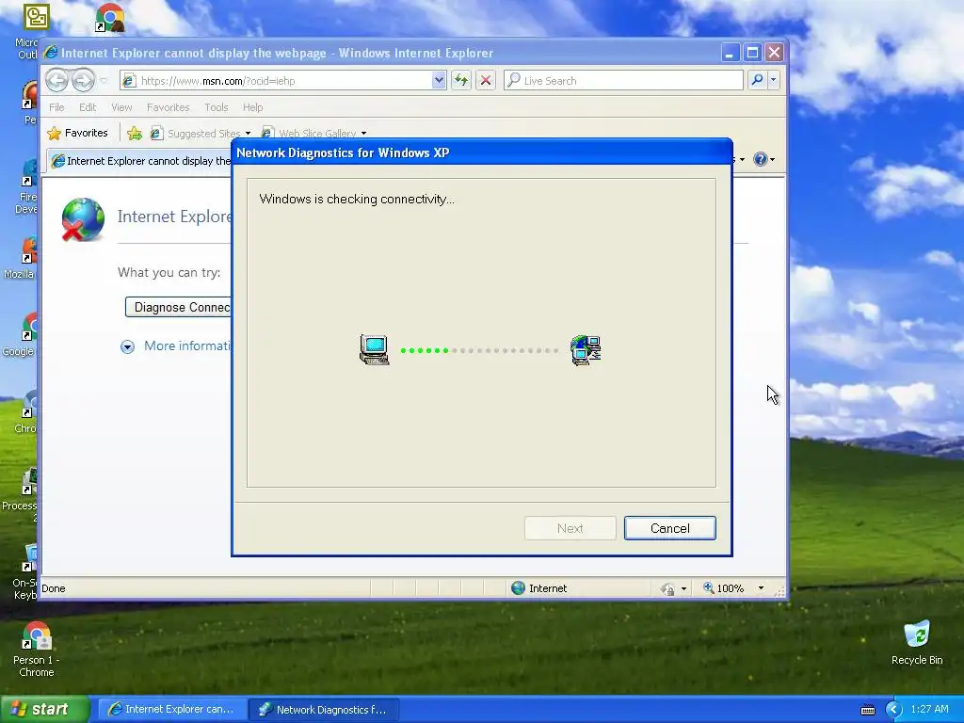Open the dropdown beside the status bar lock

click(683, 589)
